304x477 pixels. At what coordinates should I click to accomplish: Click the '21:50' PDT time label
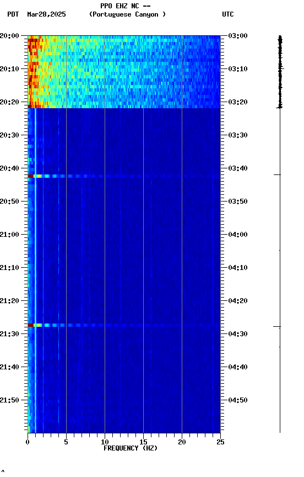(x=9, y=401)
